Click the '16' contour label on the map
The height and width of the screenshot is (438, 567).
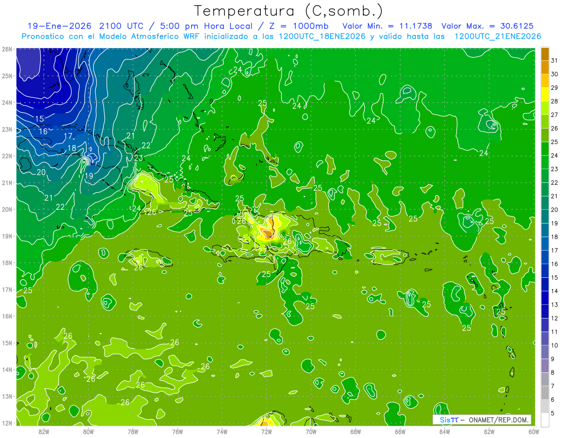pos(43,131)
